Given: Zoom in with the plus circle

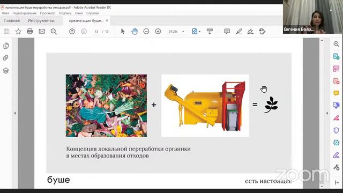Looking at the screenshot, I should [158, 32].
